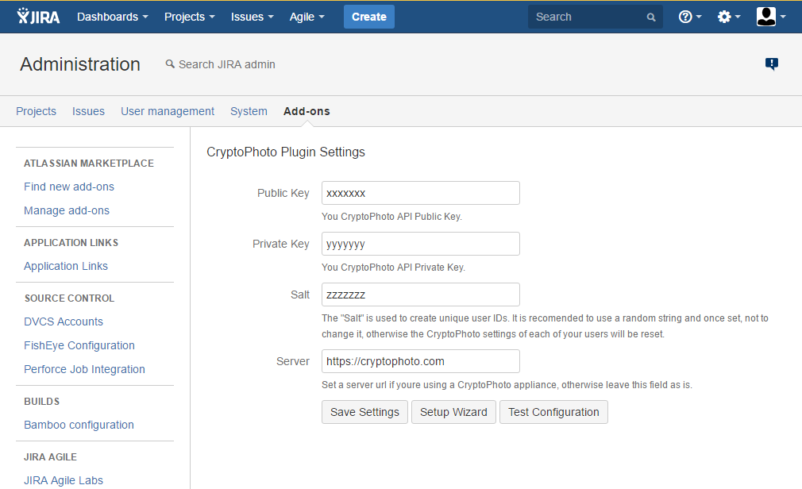The image size is (802, 489).
Task: Click the Save Settings button
Action: [x=364, y=412]
